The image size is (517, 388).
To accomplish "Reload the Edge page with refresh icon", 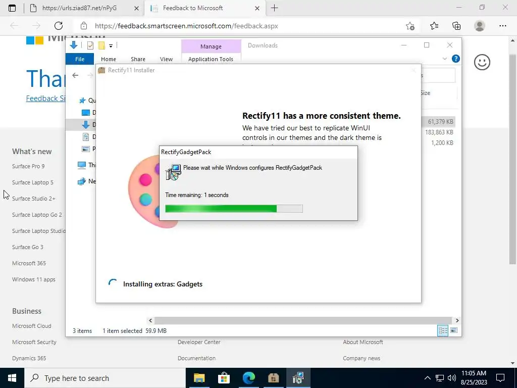I will (x=59, y=26).
